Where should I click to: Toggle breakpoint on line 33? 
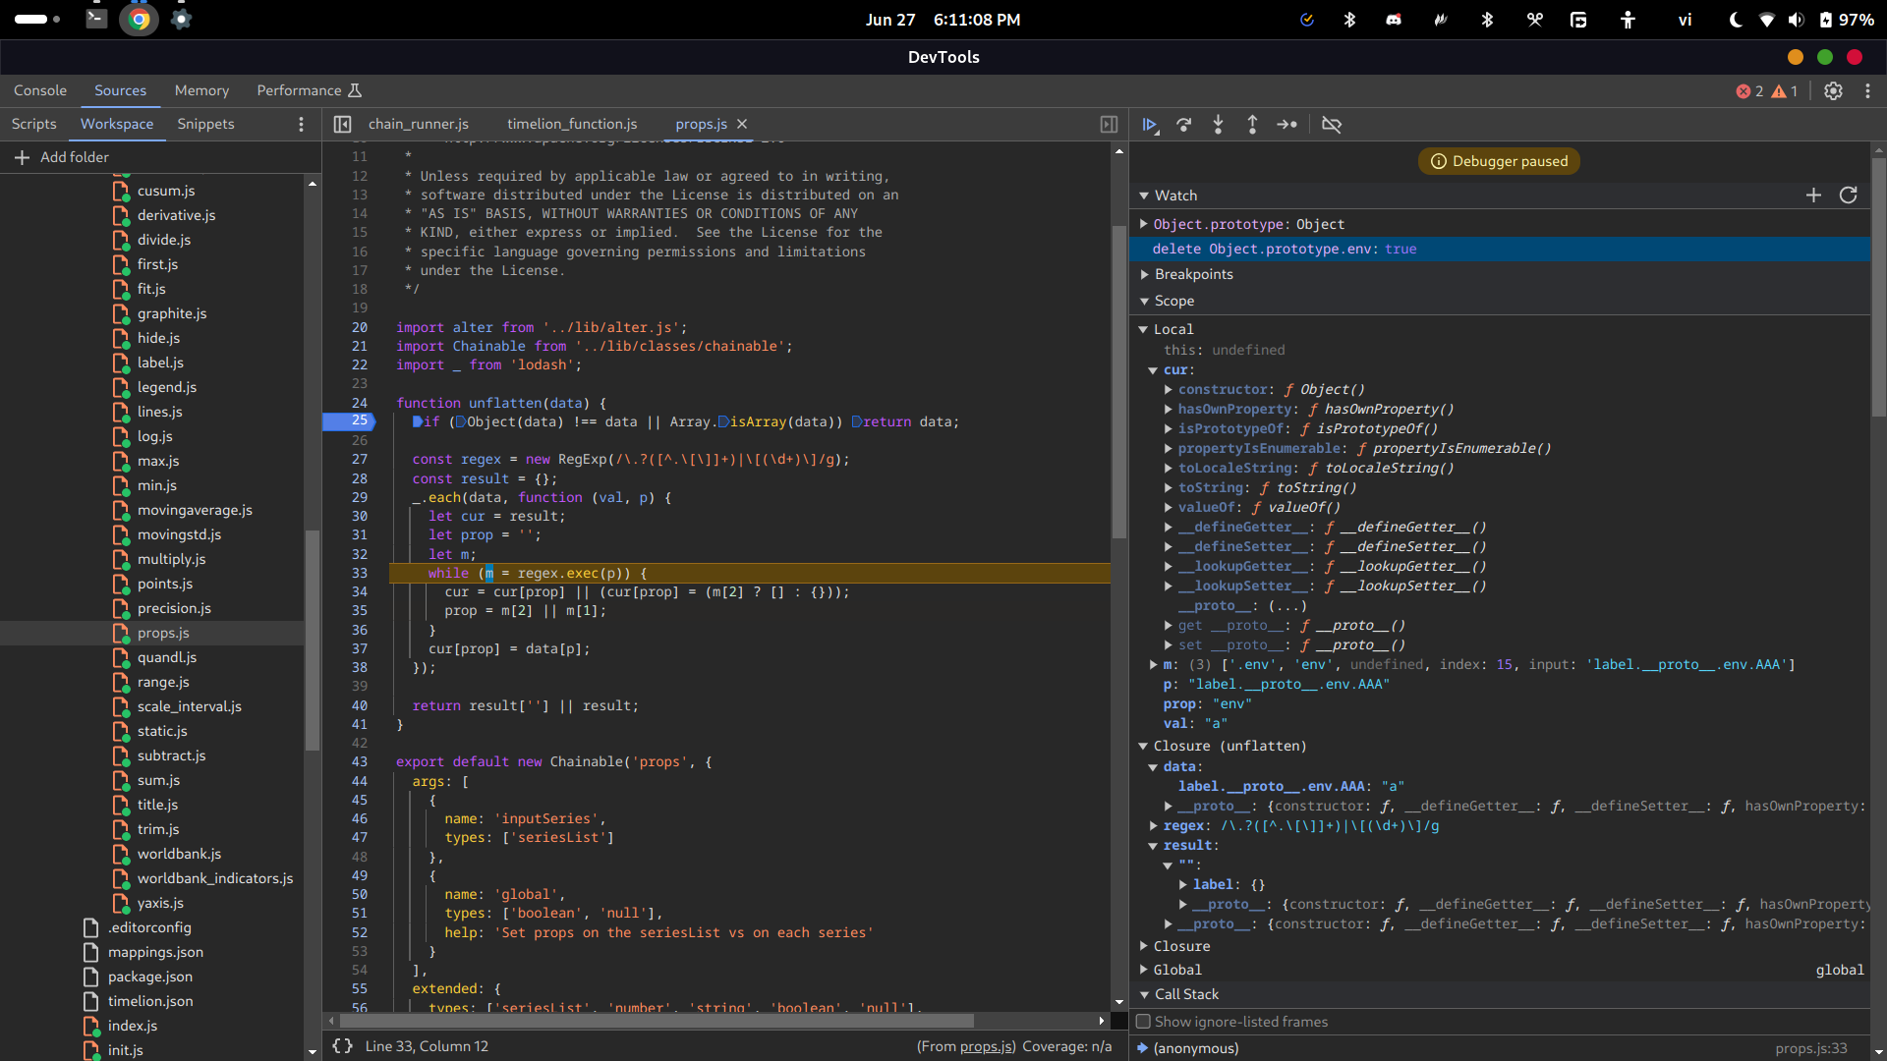click(359, 573)
